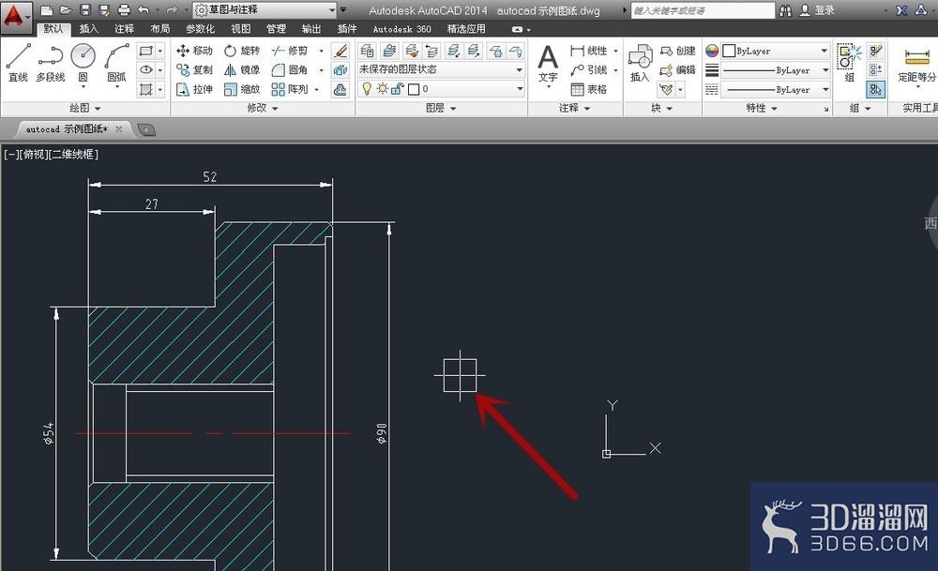Toggle layer 0 on/off lightbulb
This screenshot has width=938, height=571.
tap(367, 88)
